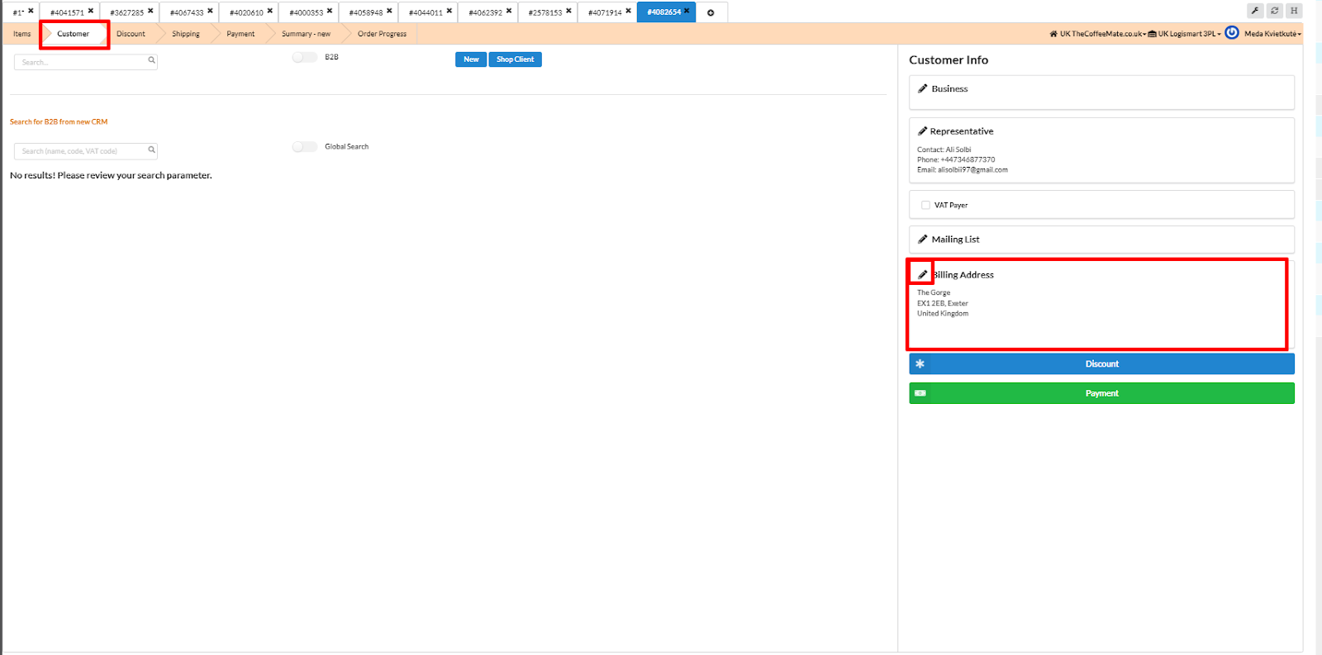Focus the top customer search field
Viewport: 1322px width, 655px height.
[86, 62]
